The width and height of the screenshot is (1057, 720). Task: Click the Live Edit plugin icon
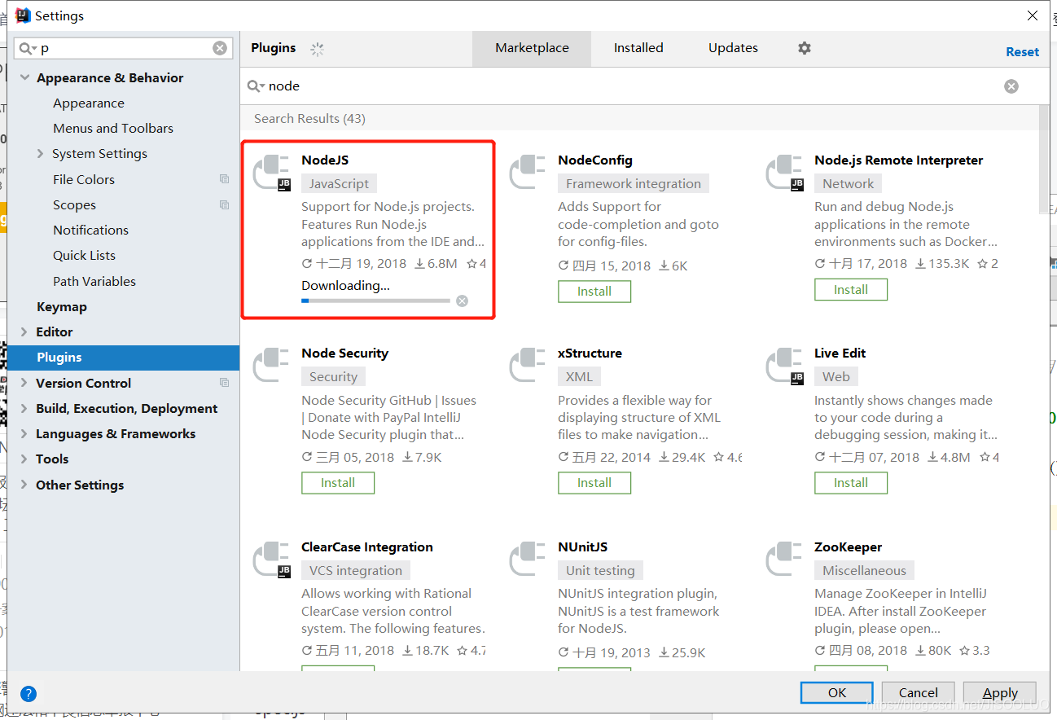click(x=785, y=366)
